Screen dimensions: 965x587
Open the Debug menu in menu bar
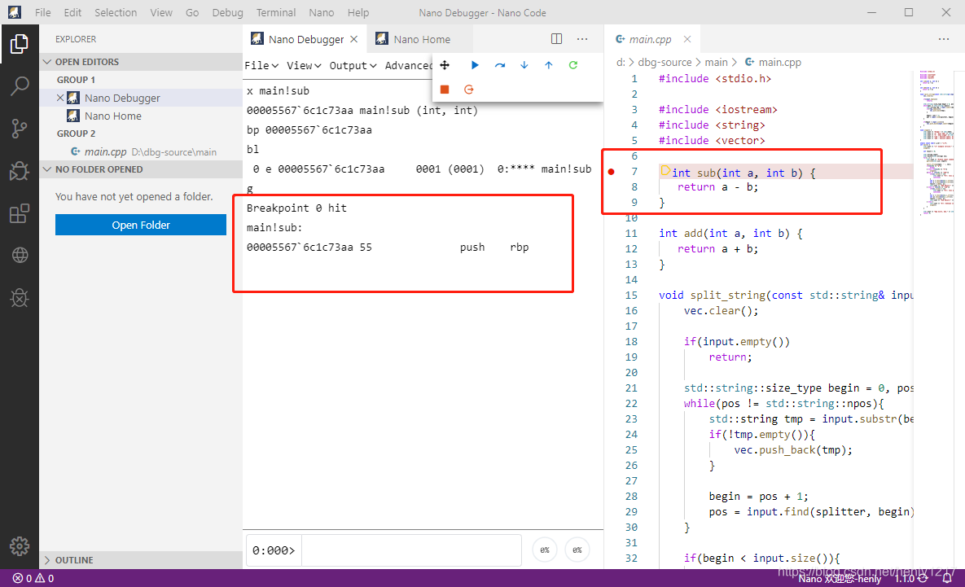(228, 12)
